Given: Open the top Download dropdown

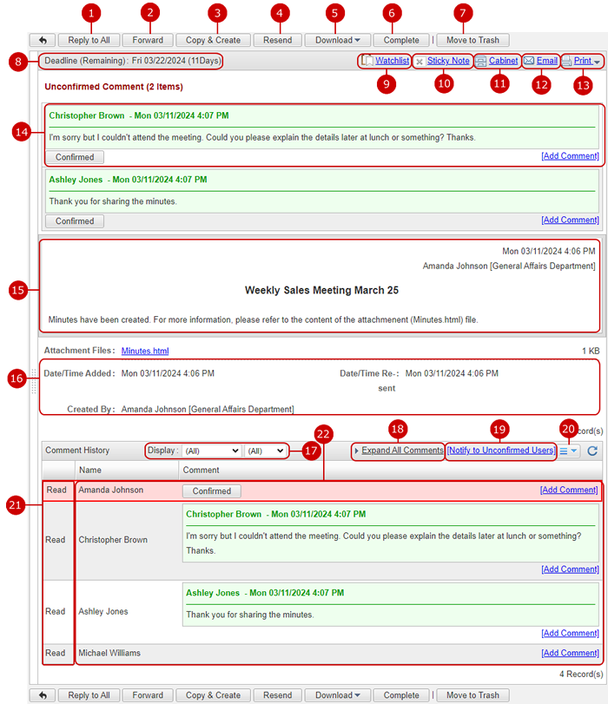Looking at the screenshot, I should tap(338, 40).
